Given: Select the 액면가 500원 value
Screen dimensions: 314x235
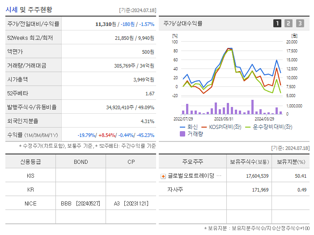Looking at the screenshot, I should tap(148, 52).
